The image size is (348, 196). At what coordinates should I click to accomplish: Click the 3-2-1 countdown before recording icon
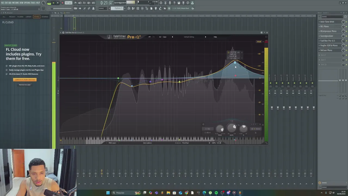[x=84, y=3]
